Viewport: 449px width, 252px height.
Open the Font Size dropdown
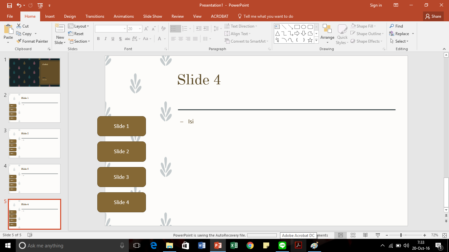coord(139,29)
